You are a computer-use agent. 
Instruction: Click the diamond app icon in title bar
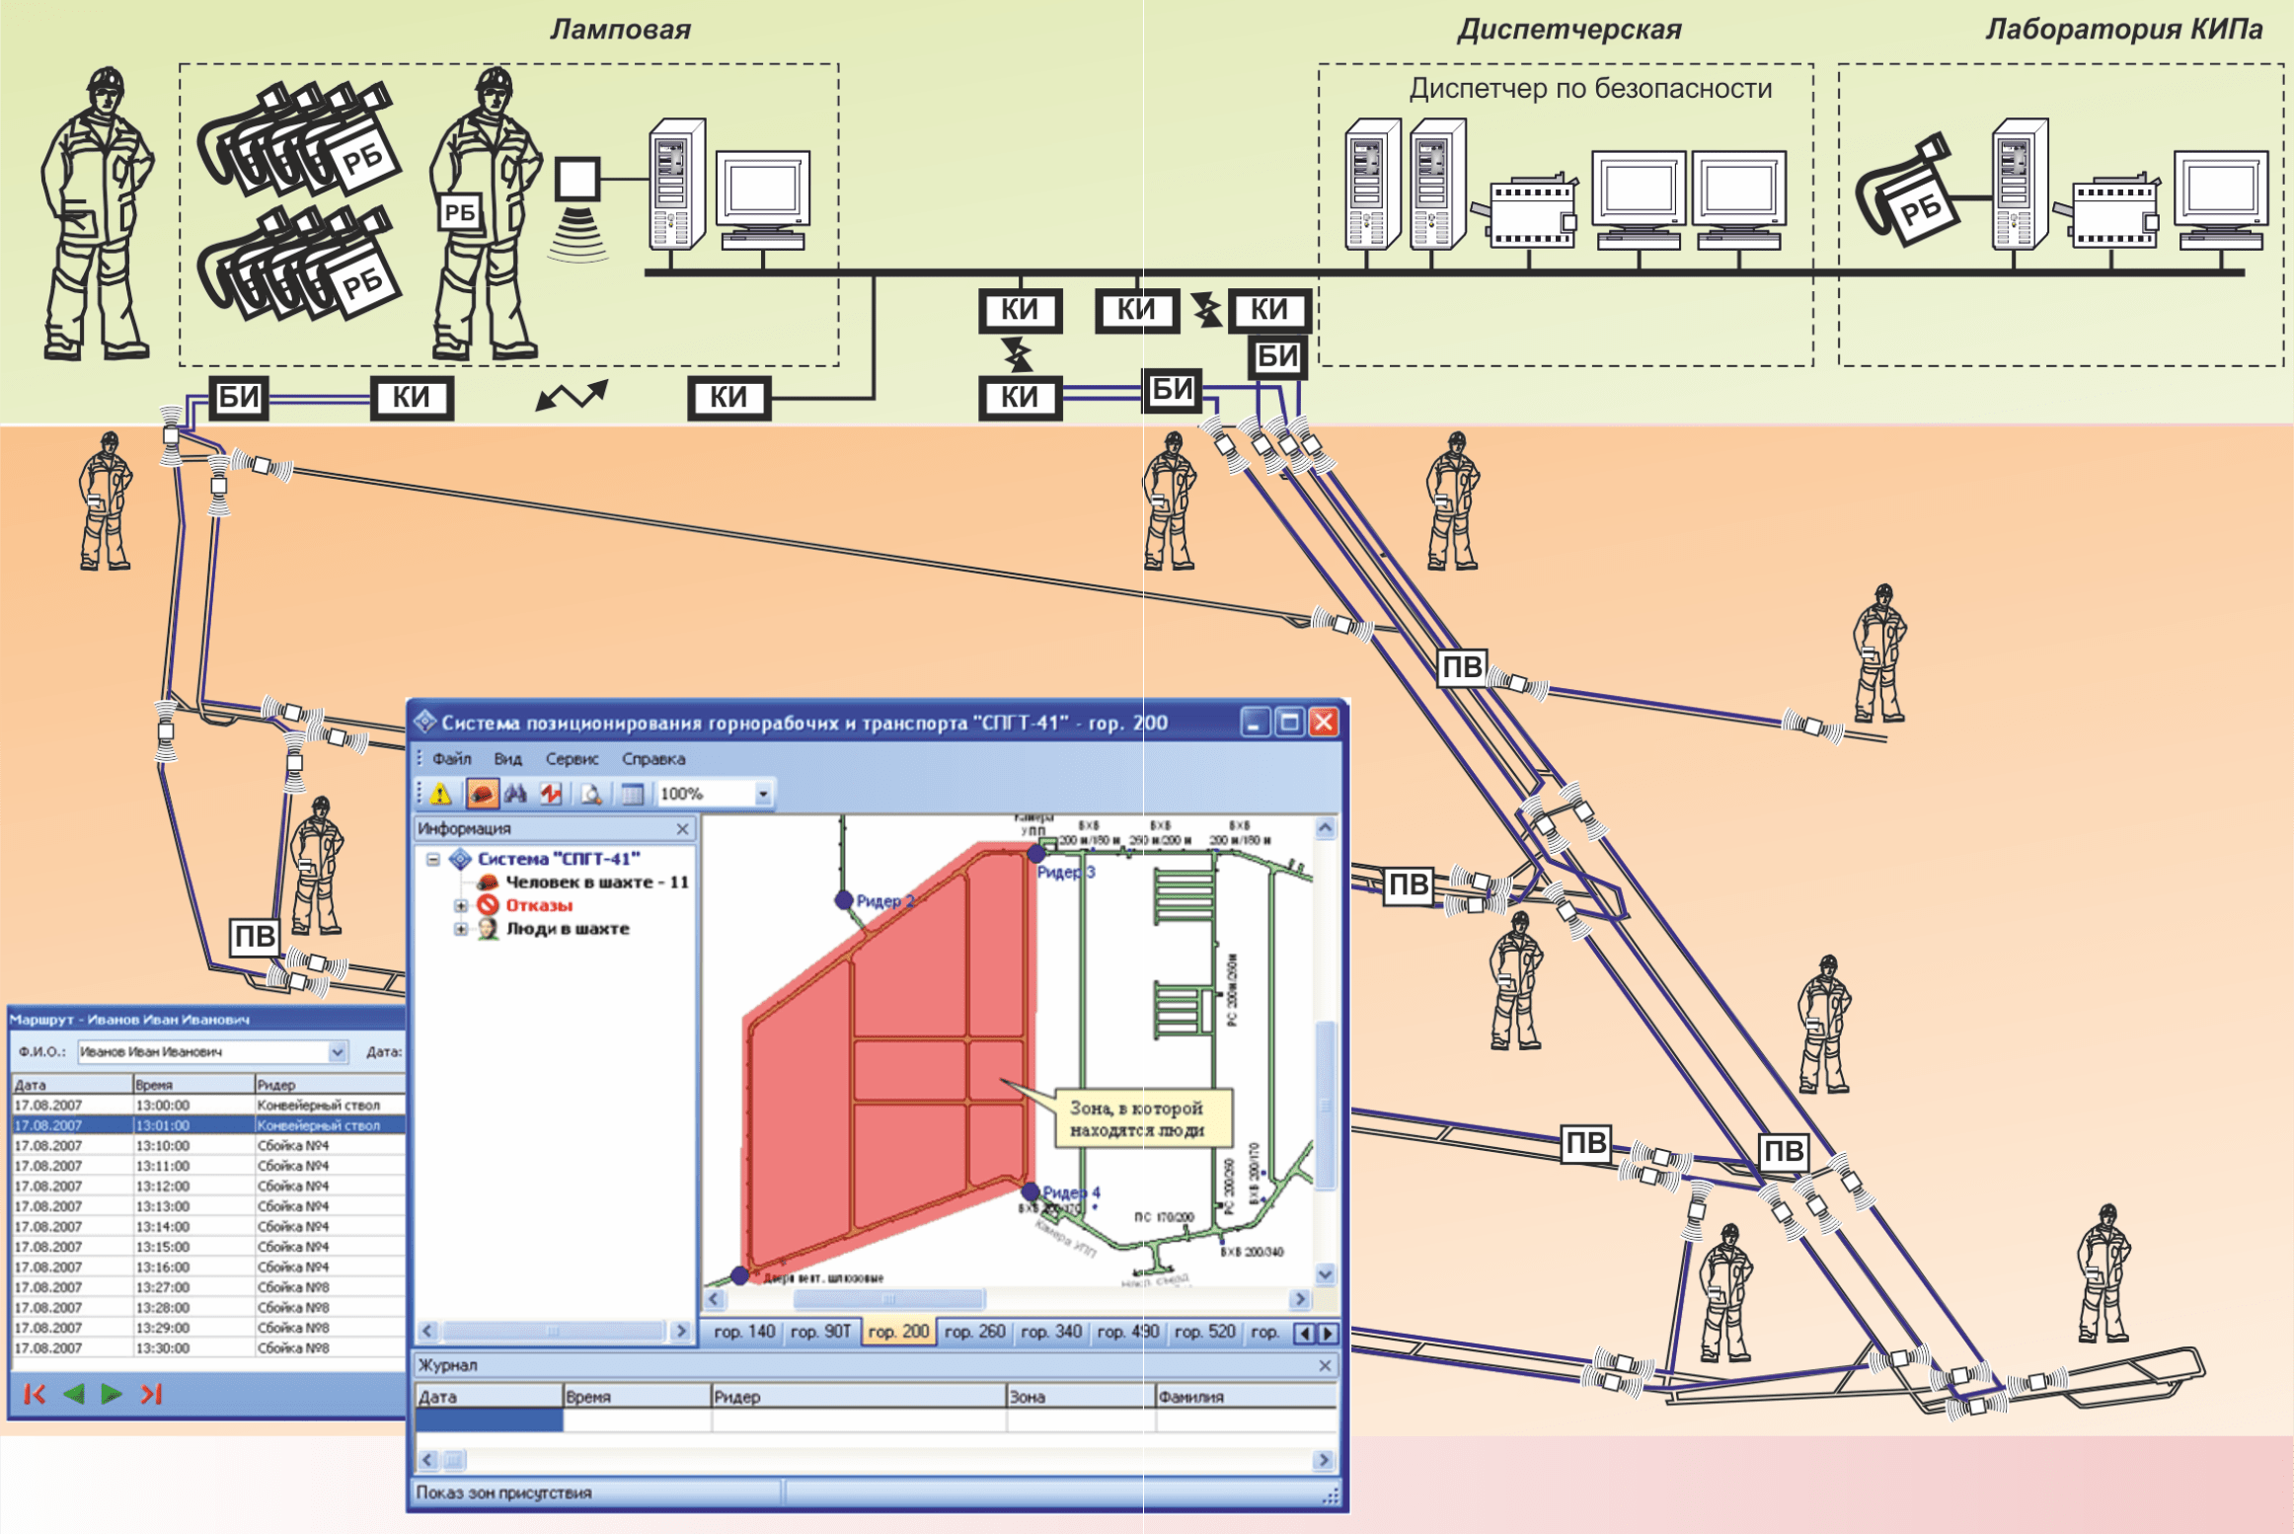[424, 722]
